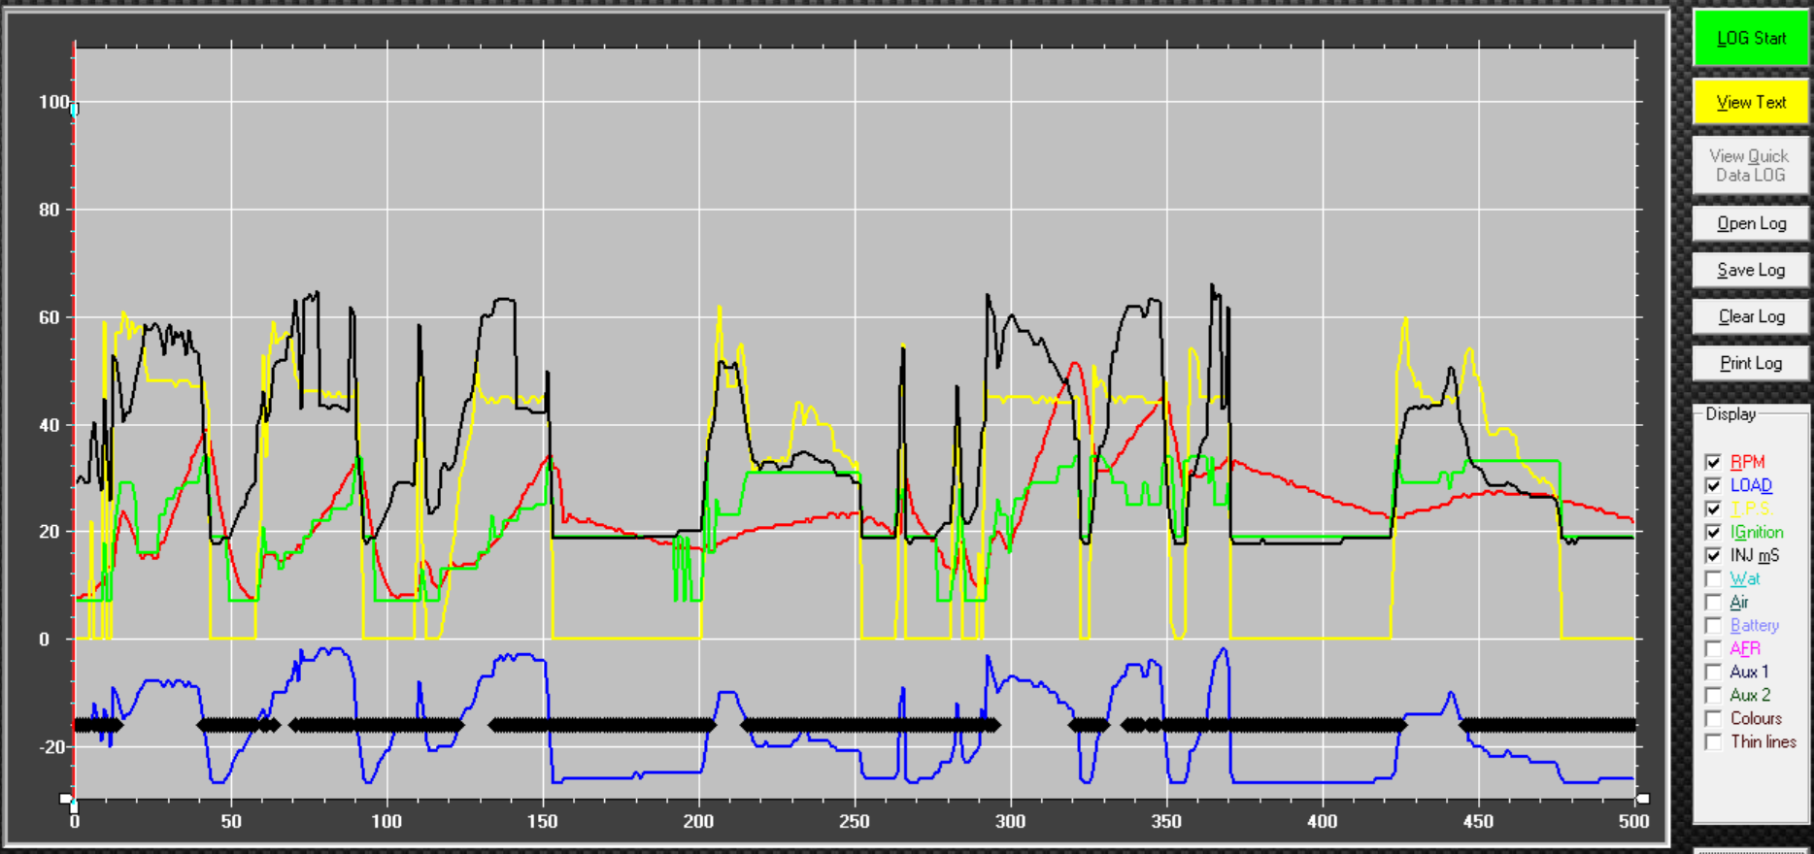Save the current log with Save Log
Viewport: 1814px width, 854px height.
(x=1751, y=270)
